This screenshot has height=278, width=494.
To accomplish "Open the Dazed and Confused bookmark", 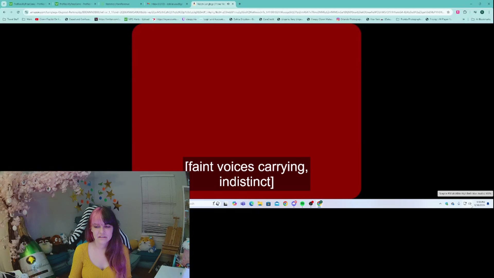I will (77, 19).
